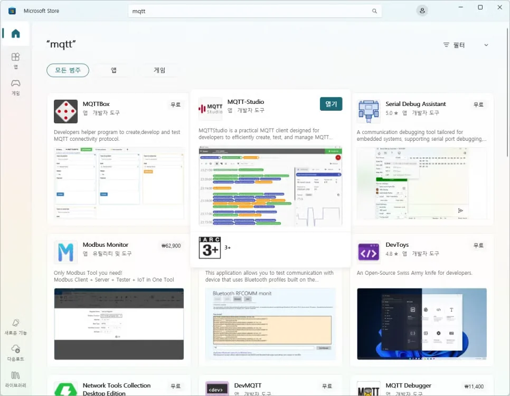Click the vertical scrollbar on the right

[507, 93]
